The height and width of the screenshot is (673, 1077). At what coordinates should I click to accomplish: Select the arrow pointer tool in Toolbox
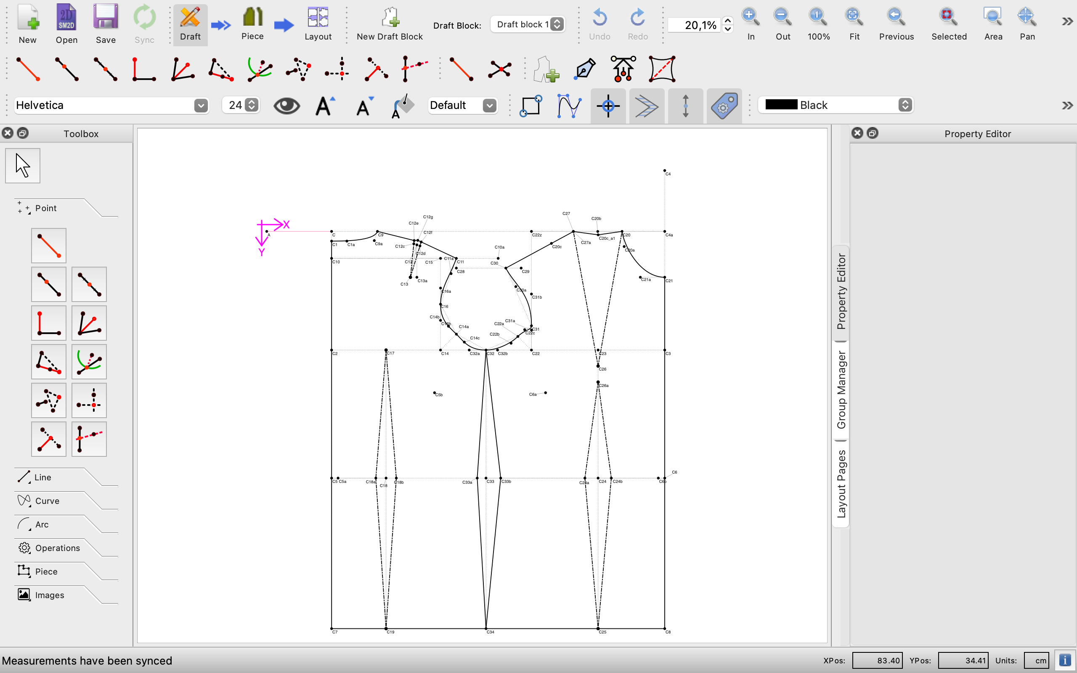pyautogui.click(x=23, y=166)
